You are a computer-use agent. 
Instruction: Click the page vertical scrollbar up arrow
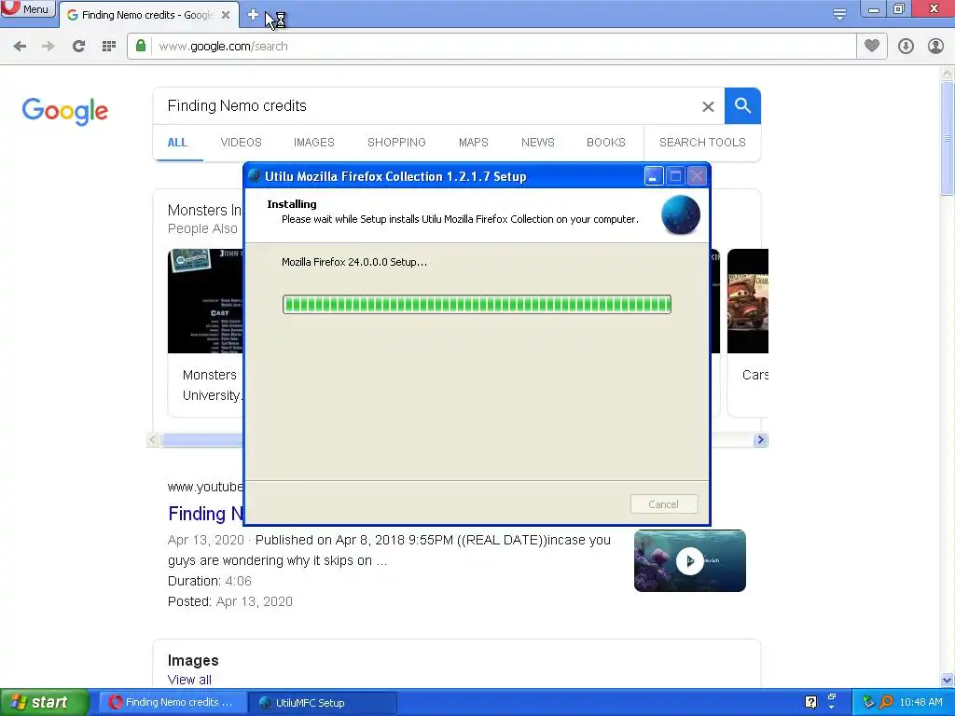947,74
